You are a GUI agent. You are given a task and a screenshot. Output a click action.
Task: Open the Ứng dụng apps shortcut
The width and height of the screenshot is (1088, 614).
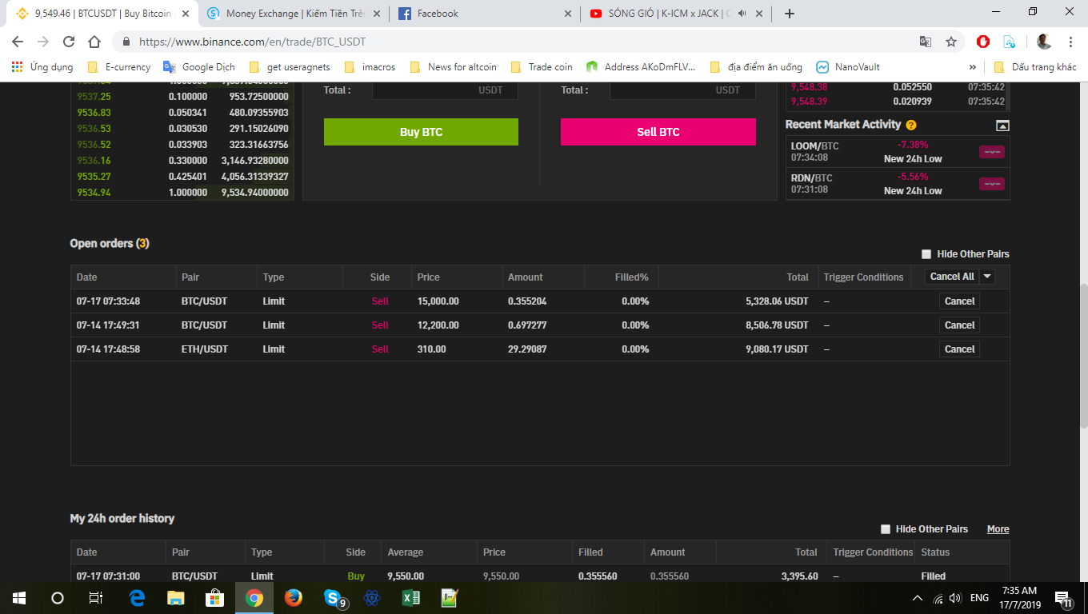(x=42, y=67)
